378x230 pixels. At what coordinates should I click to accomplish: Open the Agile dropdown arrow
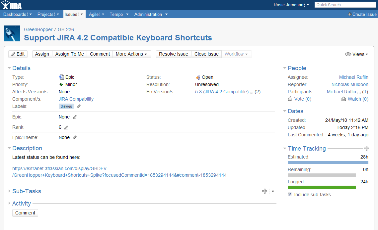pyautogui.click(x=103, y=15)
